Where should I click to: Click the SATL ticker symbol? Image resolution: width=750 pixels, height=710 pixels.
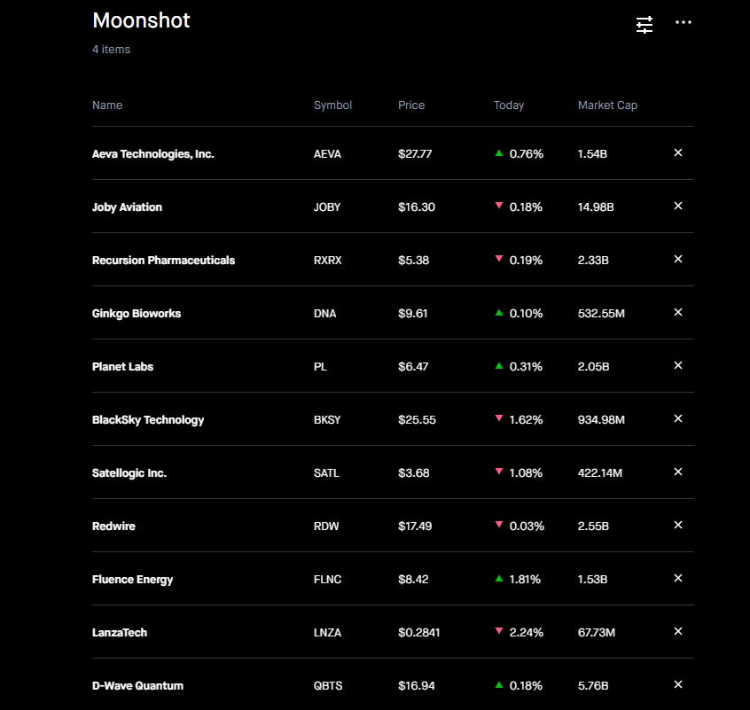326,472
